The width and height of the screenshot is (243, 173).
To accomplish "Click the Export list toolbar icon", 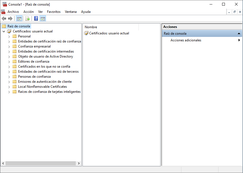I will (x=27, y=19).
